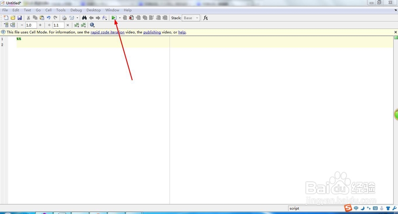Open the Window menu
This screenshot has width=398, height=214.
[x=113, y=10]
